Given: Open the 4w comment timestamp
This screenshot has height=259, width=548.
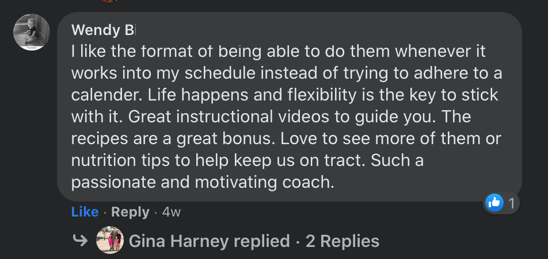Looking at the screenshot, I should coord(172,212).
